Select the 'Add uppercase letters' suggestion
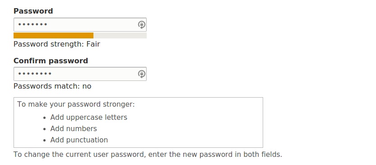Image resolution: width=376 pixels, height=165 pixels. [89, 118]
